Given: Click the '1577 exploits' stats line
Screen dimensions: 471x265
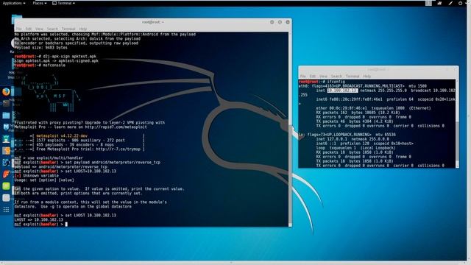Looking at the screenshot, I should (x=80, y=141).
